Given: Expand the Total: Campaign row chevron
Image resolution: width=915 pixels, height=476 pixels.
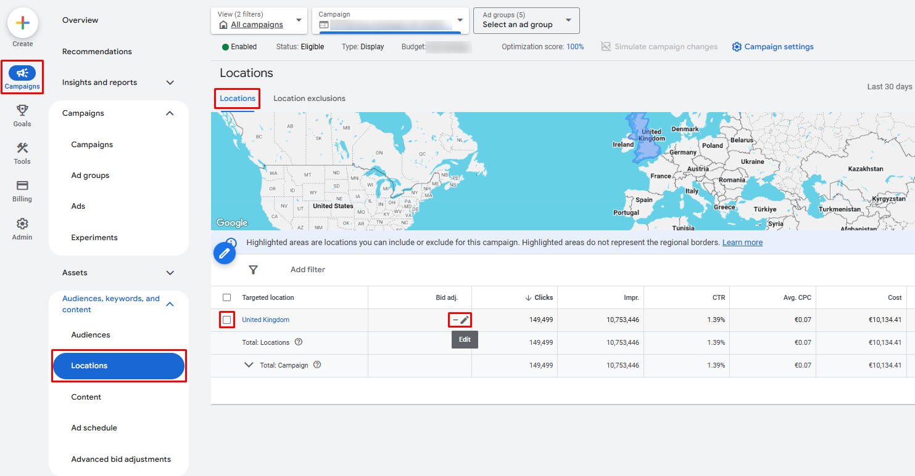Looking at the screenshot, I should 249,365.
